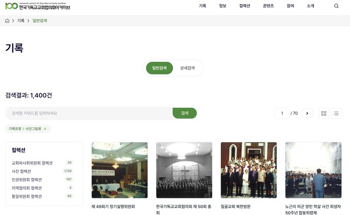The height and width of the screenshot is (215, 350).
Task: Filter by 인권위원회 컬렉션
Action: pos(27,180)
